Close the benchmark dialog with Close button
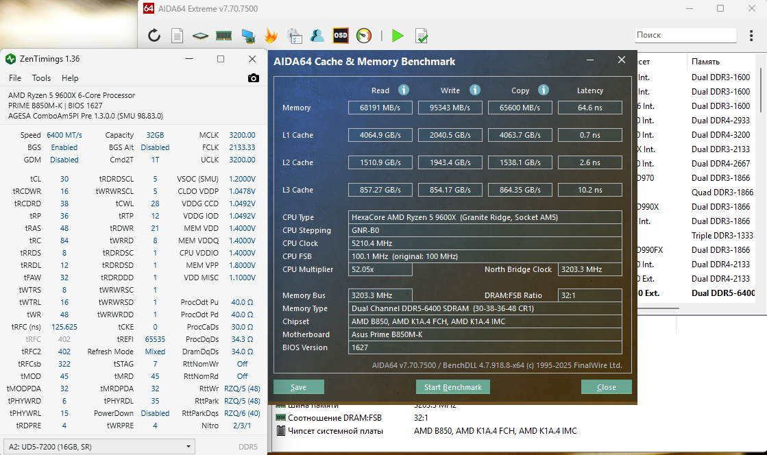This screenshot has width=767, height=455. pyautogui.click(x=607, y=387)
